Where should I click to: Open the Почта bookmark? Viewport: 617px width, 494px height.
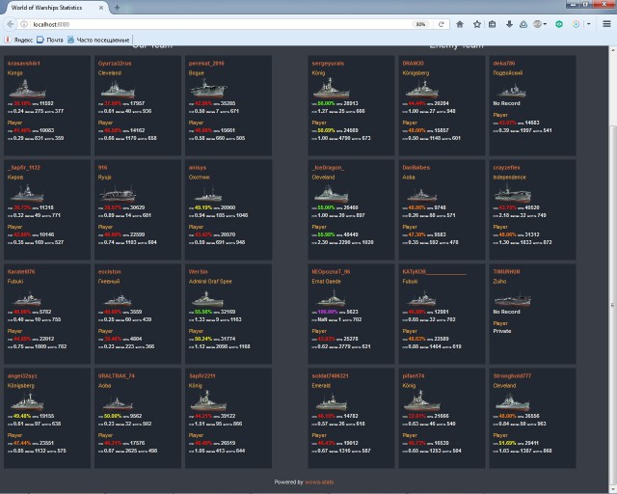coord(50,40)
